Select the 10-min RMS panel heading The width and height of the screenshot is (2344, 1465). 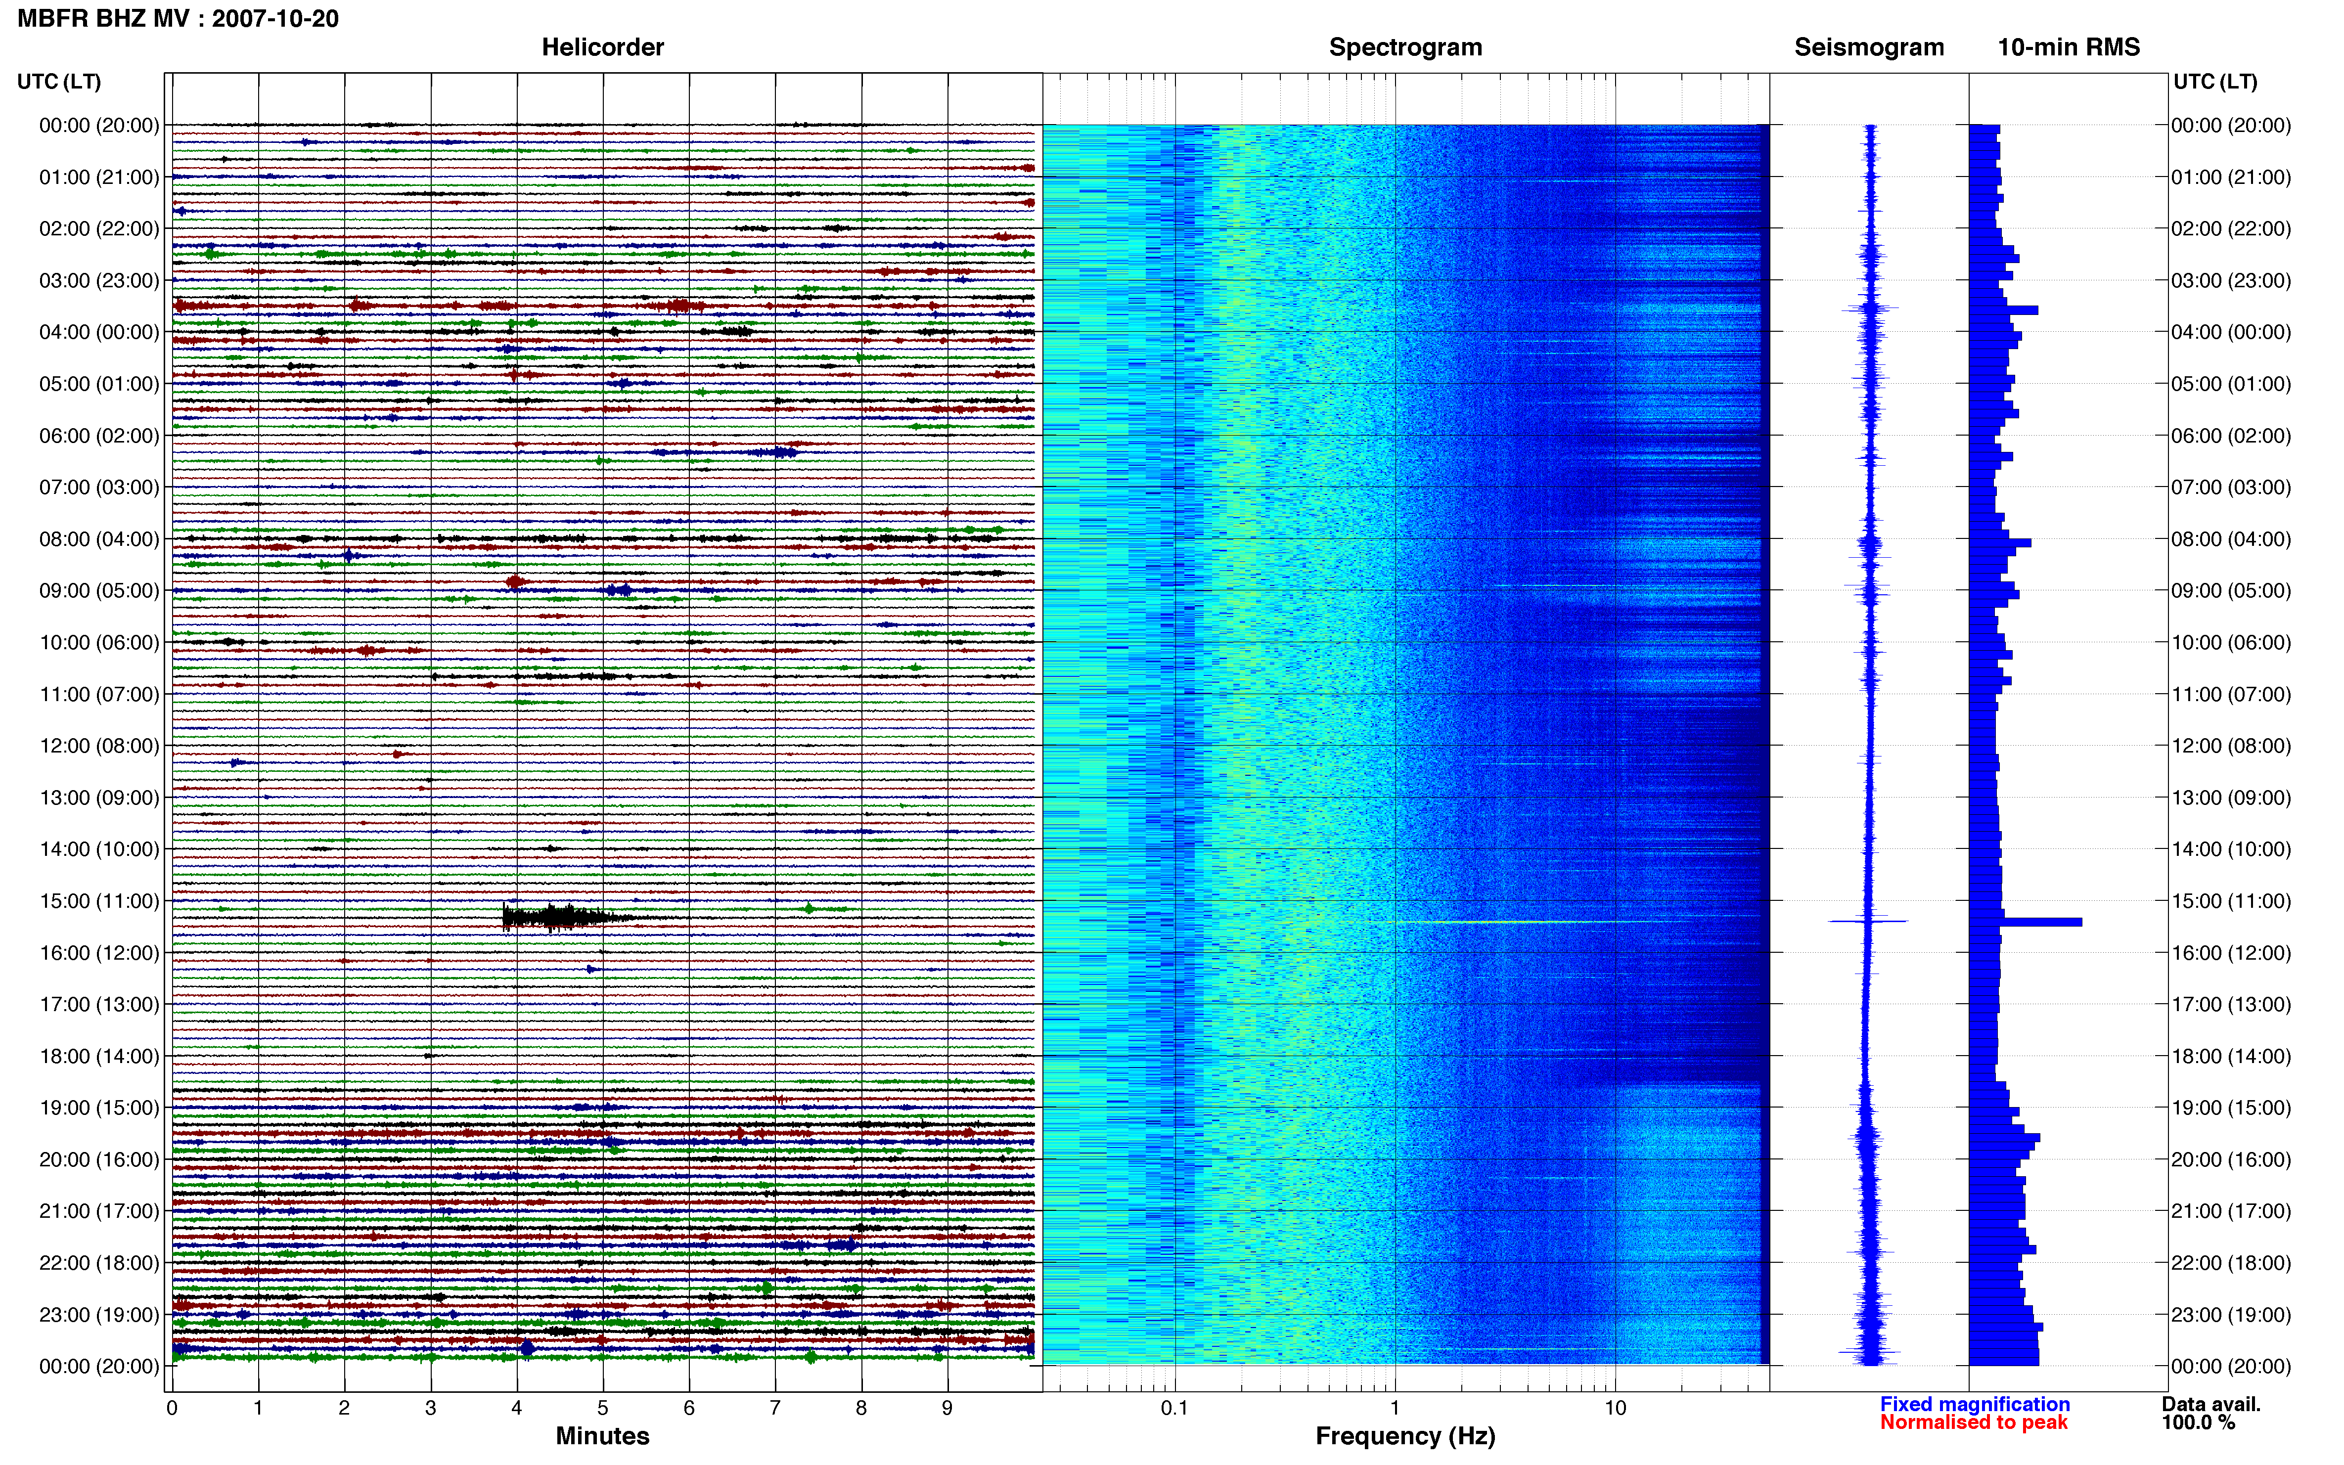point(2069,47)
